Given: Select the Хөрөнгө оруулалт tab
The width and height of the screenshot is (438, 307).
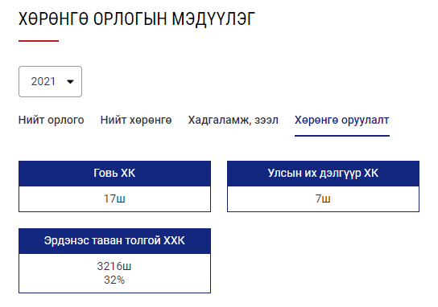Looking at the screenshot, I should tap(342, 120).
